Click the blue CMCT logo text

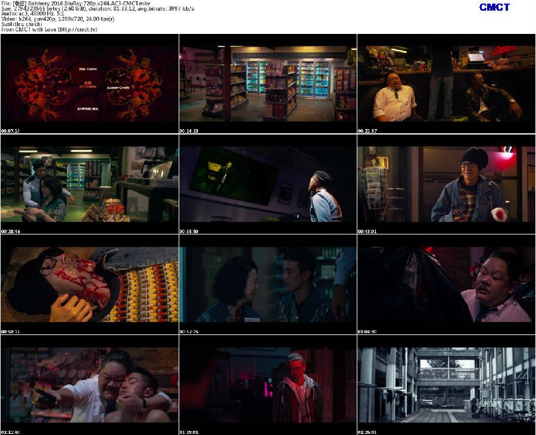point(494,7)
